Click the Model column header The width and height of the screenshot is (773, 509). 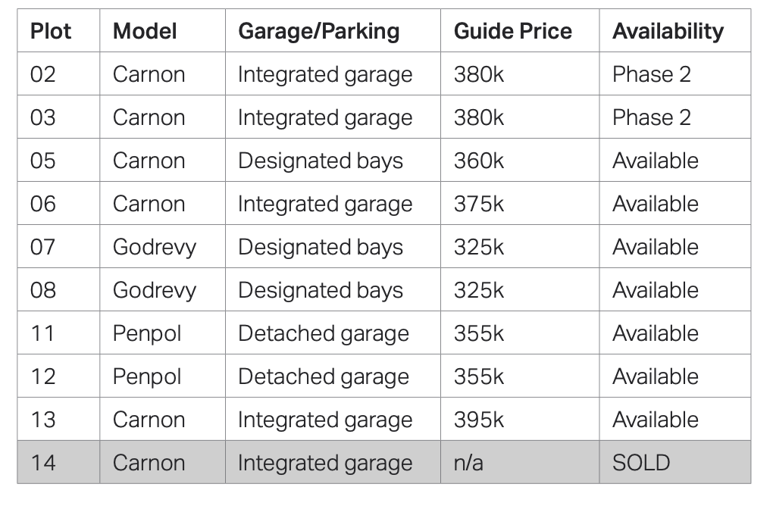point(145,31)
